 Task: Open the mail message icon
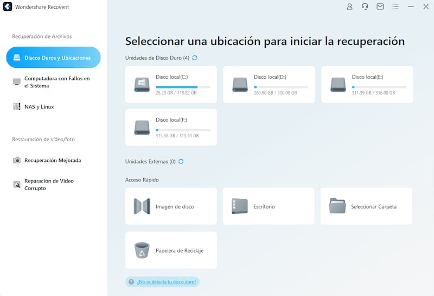380,7
